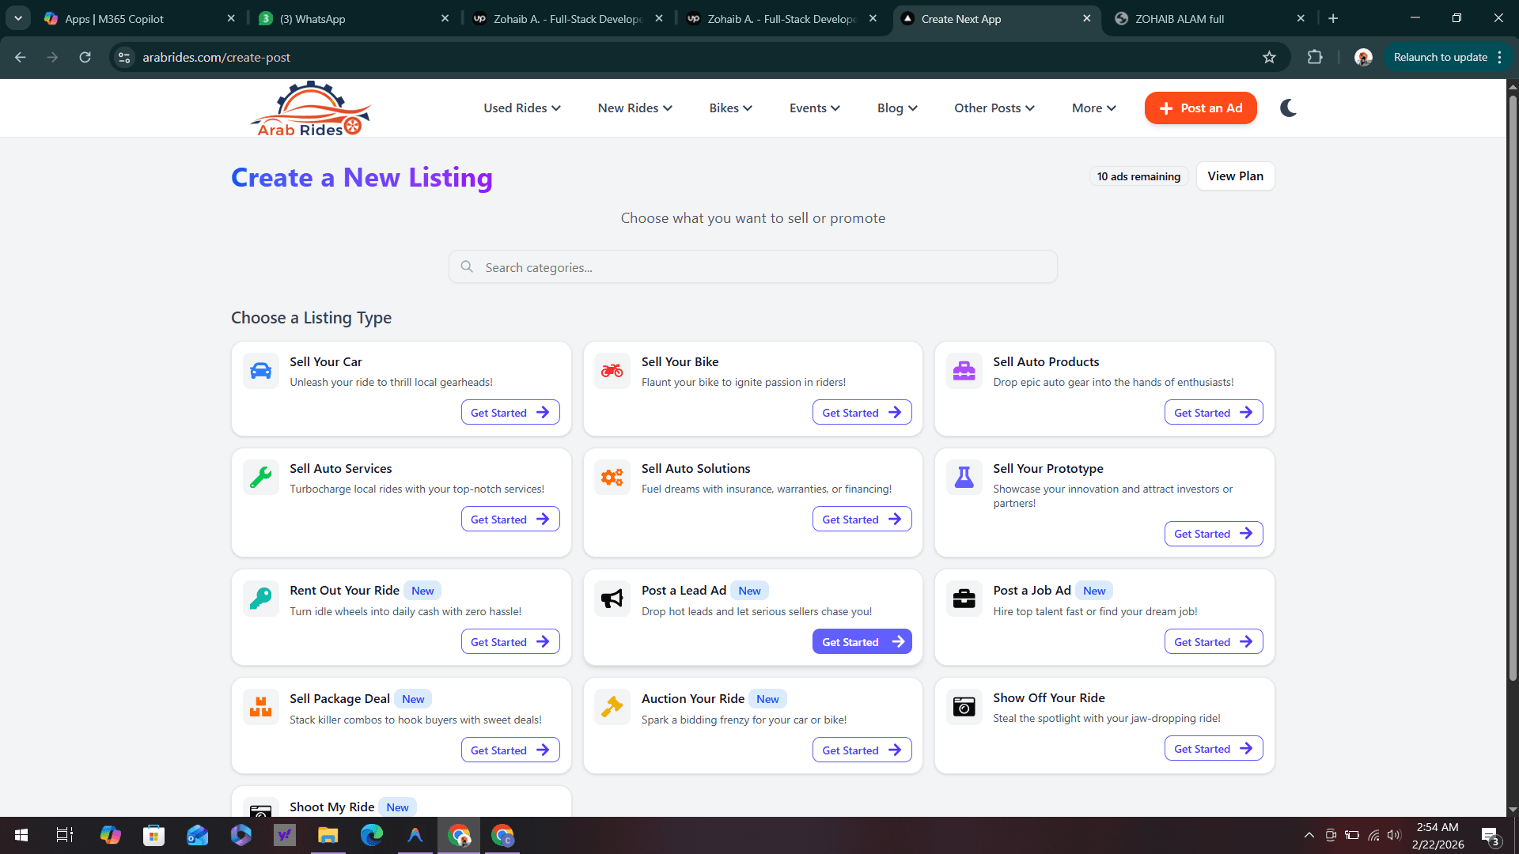
Task: Toggle dark mode with the moon icon
Action: 1288,108
